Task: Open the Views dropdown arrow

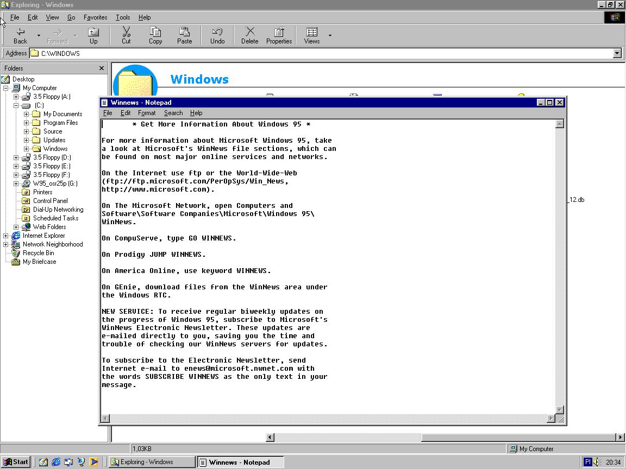Action: coord(330,35)
